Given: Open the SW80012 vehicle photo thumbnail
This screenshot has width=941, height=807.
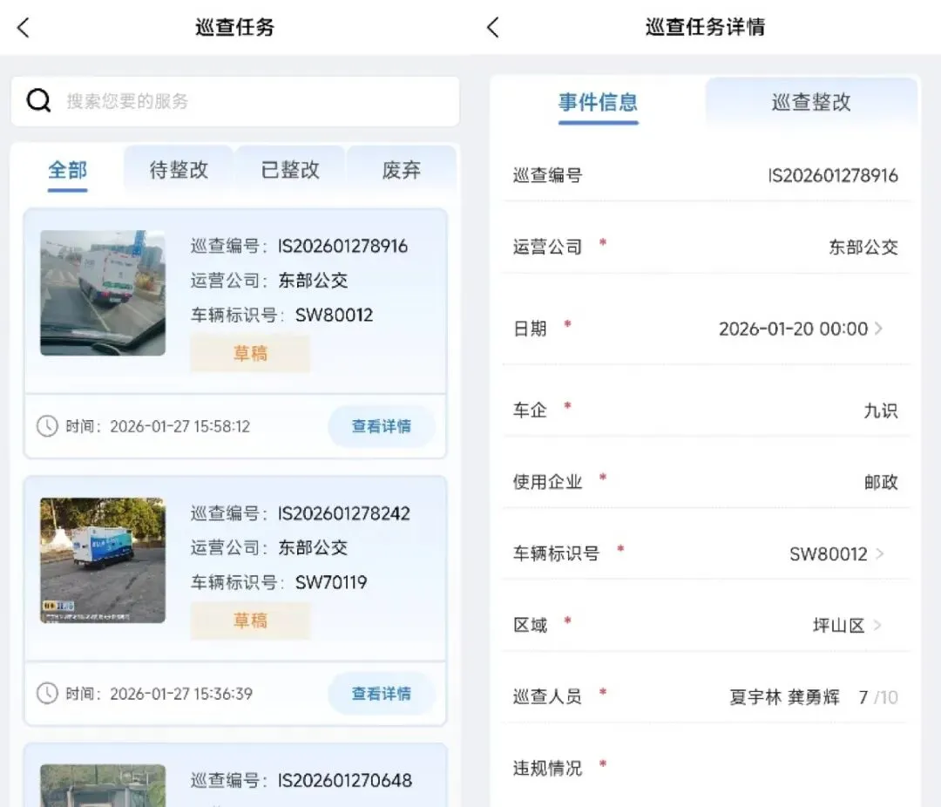Looking at the screenshot, I should pos(103,293).
